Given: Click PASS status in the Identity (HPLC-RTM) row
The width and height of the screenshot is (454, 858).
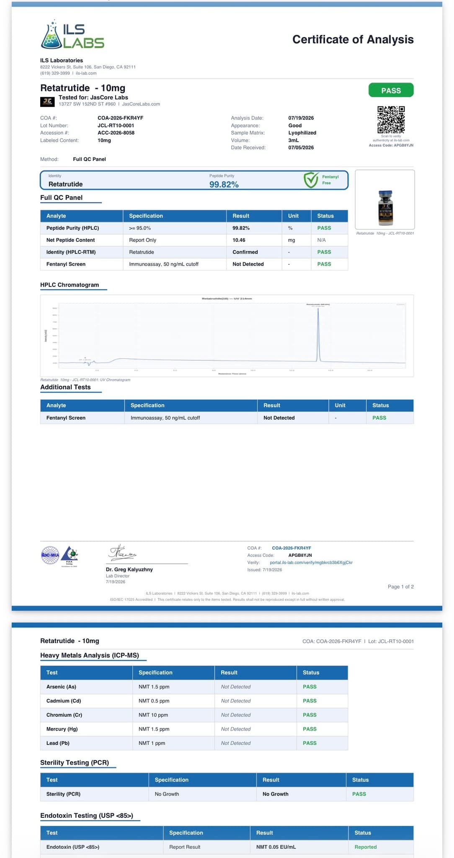Looking at the screenshot, I should pos(324,252).
